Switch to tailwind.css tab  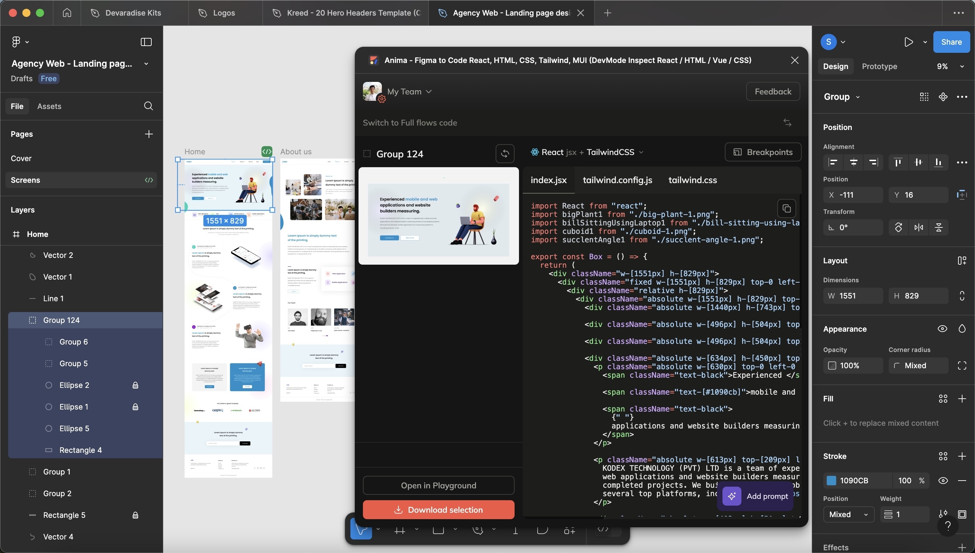692,180
